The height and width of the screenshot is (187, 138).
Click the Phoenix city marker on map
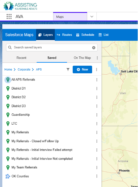click(119, 173)
